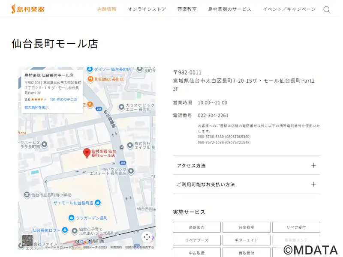This screenshot has width=343, height=257.
Task: Open the 店舗情報 menu
Action: (x=107, y=9)
